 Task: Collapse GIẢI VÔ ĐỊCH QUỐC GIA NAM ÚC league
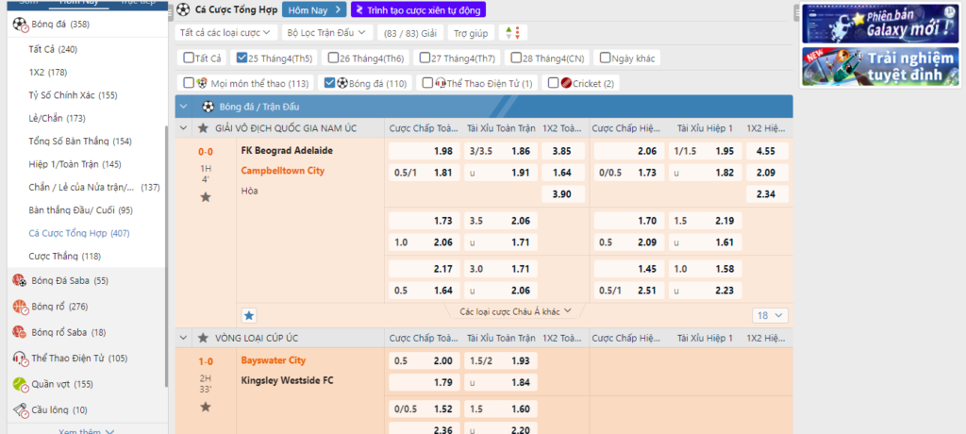pyautogui.click(x=184, y=129)
